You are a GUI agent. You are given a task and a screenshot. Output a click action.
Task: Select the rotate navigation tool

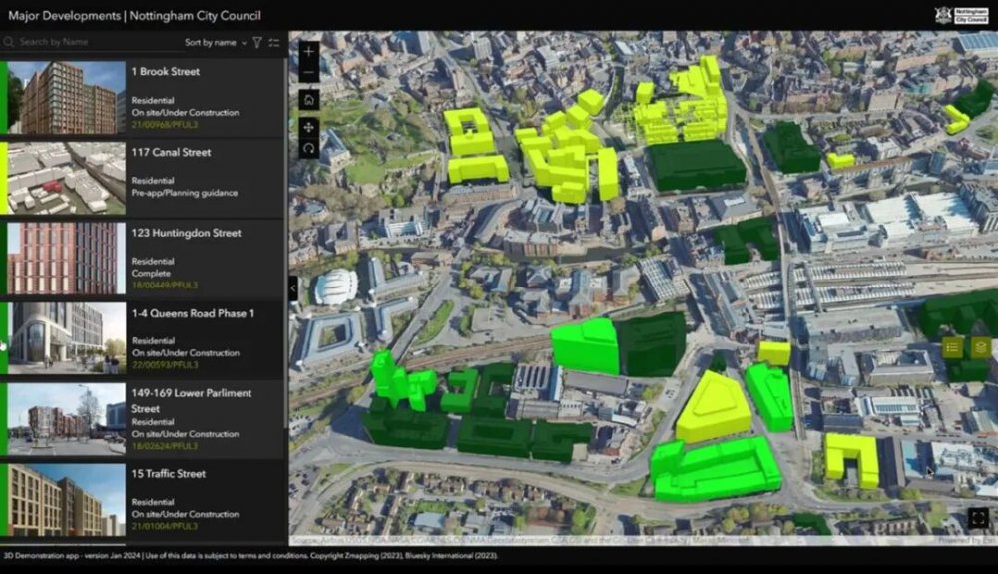(x=308, y=149)
